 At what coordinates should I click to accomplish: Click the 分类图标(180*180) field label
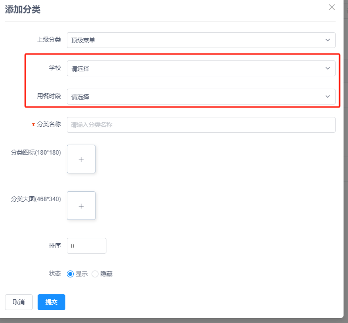pos(36,153)
